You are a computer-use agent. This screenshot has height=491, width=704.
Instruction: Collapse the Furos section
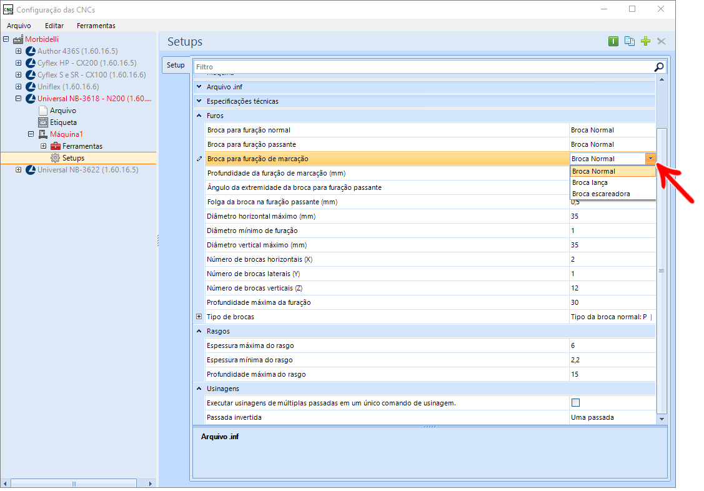coord(199,116)
